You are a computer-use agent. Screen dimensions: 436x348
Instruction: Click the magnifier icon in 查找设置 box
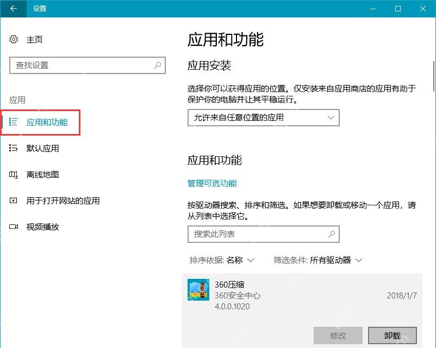pos(158,65)
